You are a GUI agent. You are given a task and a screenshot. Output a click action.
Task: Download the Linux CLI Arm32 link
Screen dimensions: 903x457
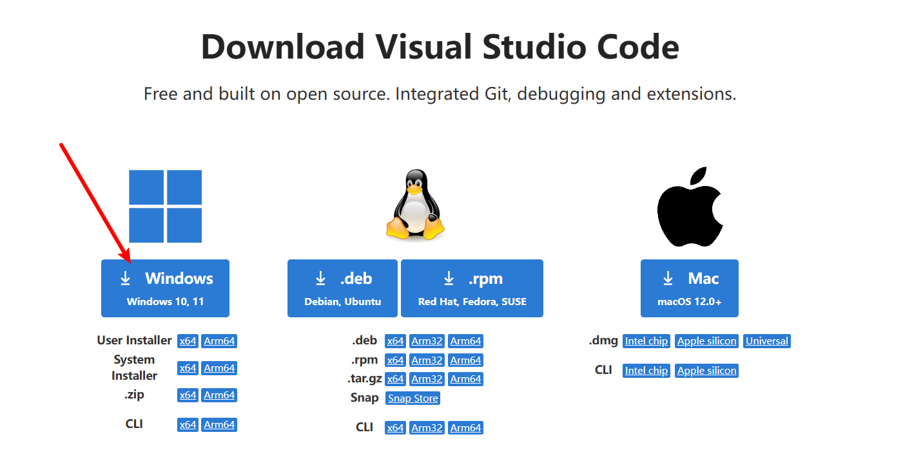pos(427,428)
